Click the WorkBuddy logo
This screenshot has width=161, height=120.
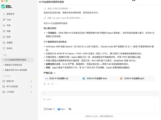tap(7, 6)
